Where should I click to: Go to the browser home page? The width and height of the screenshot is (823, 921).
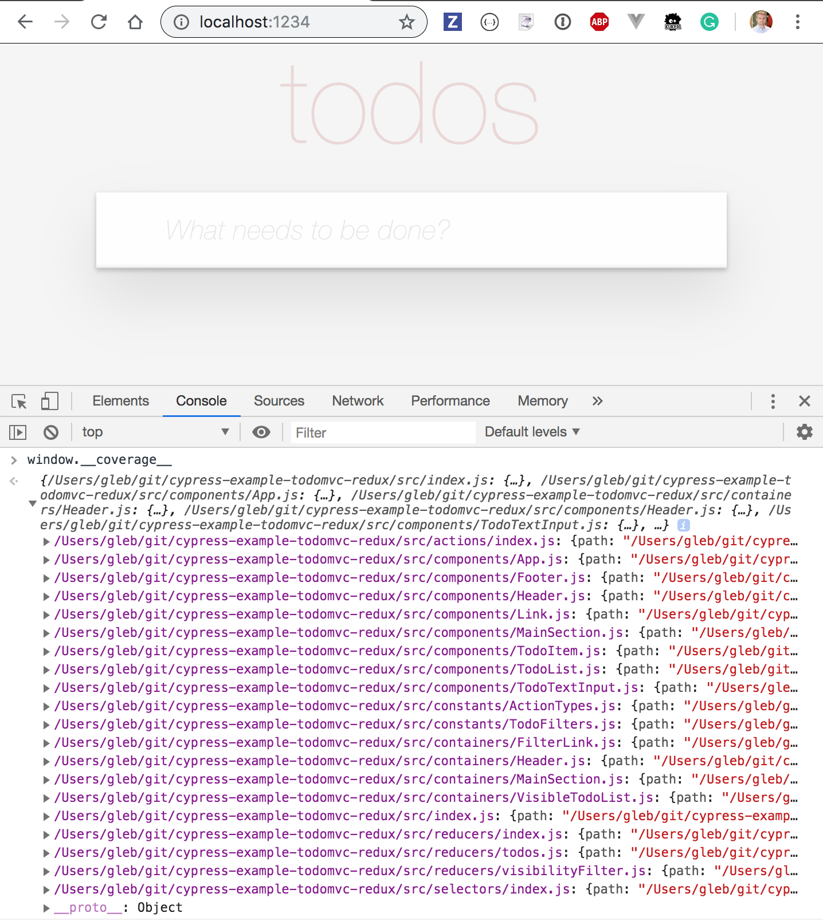(x=135, y=22)
